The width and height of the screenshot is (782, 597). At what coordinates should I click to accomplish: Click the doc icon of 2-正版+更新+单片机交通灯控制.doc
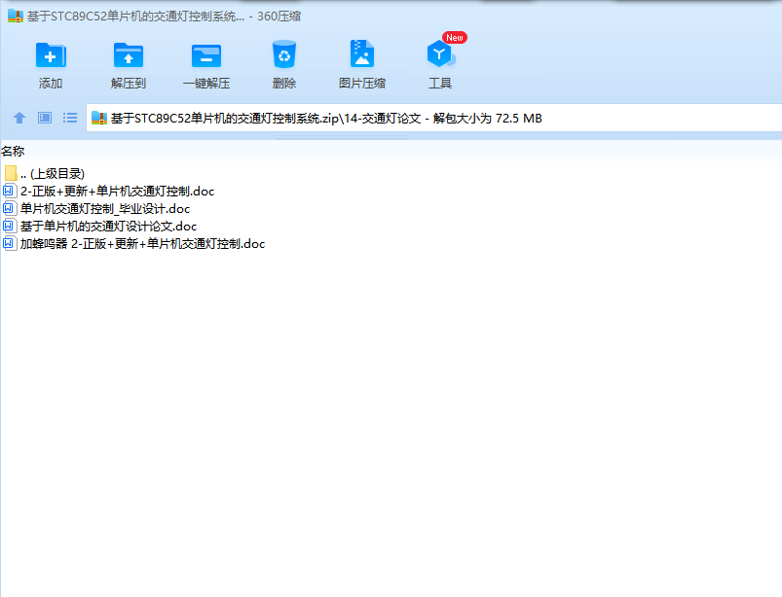tap(10, 191)
